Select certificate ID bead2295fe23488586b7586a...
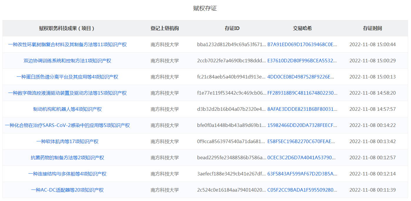The height and width of the screenshot is (201, 411). pyautogui.click(x=232, y=158)
